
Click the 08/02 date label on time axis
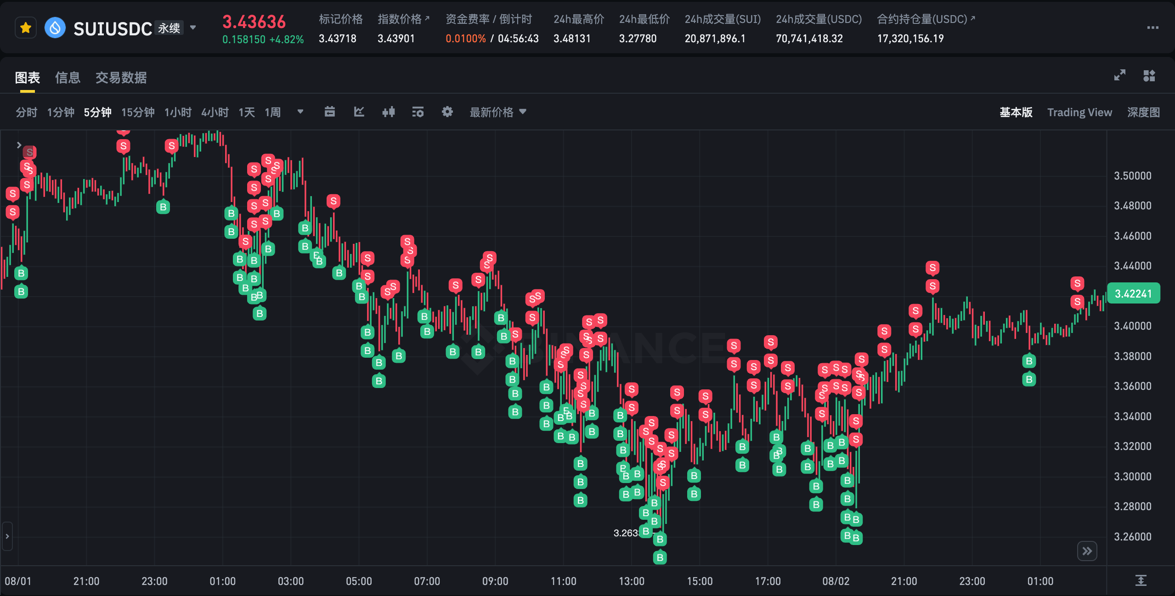(836, 581)
